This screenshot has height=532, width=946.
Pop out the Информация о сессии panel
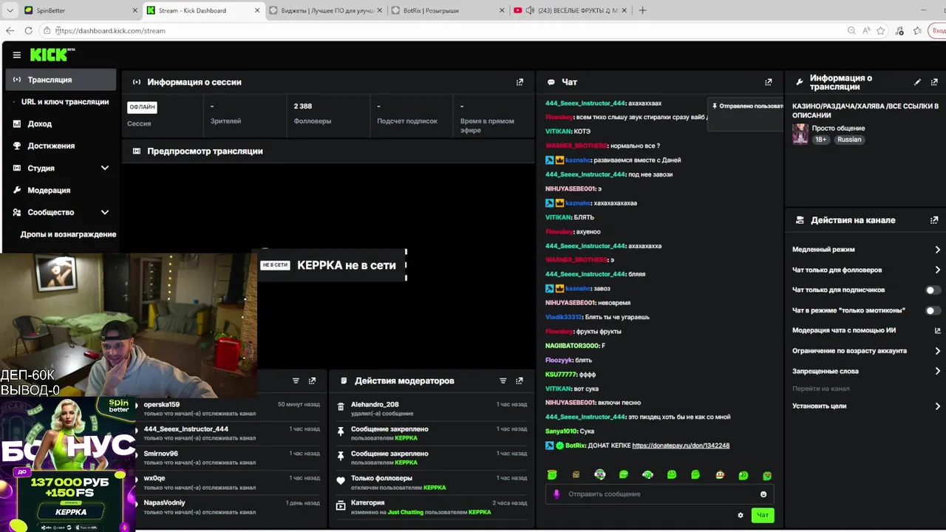point(520,82)
